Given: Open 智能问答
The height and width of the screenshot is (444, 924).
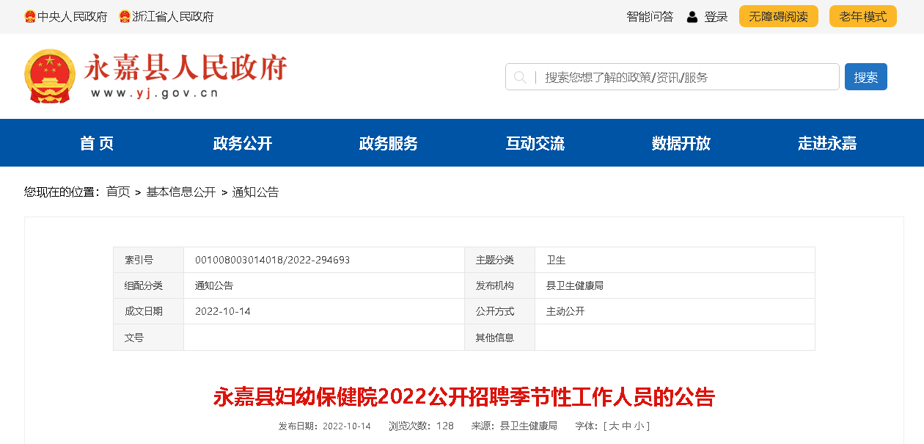Looking at the screenshot, I should [650, 17].
